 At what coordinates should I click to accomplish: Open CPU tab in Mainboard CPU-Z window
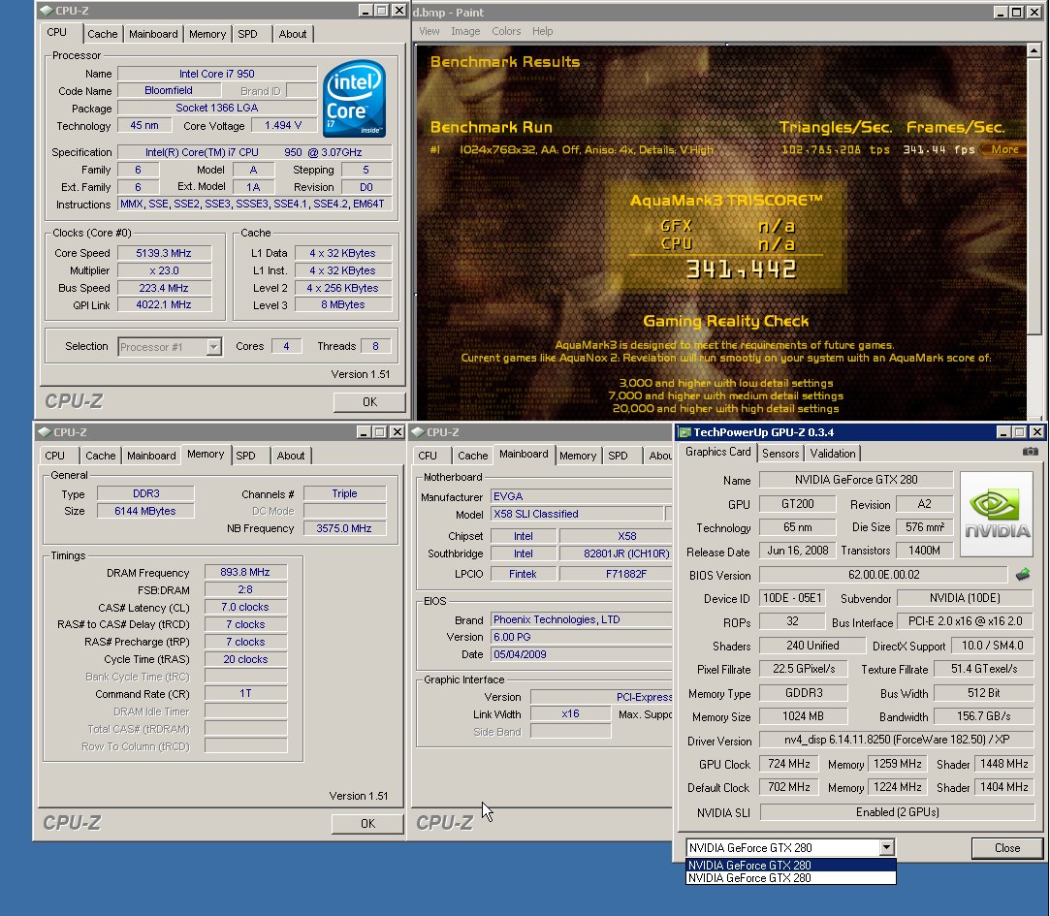pos(428,456)
